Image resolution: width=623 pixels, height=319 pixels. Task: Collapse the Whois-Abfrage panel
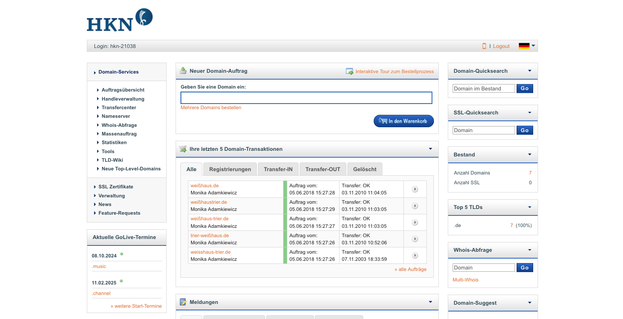tap(530, 250)
